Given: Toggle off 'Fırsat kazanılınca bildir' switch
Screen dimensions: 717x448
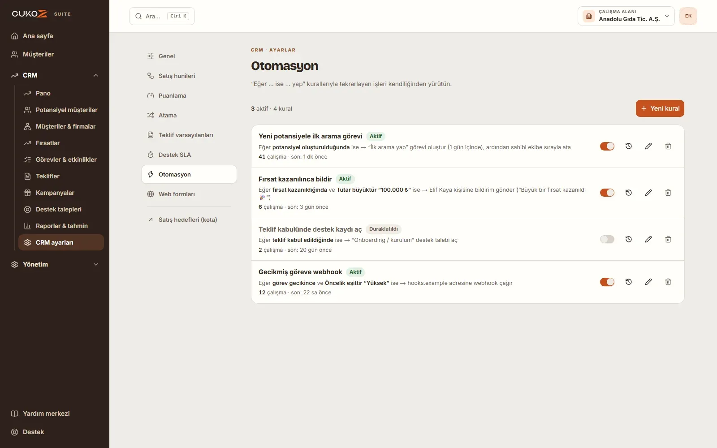Looking at the screenshot, I should pos(607,193).
